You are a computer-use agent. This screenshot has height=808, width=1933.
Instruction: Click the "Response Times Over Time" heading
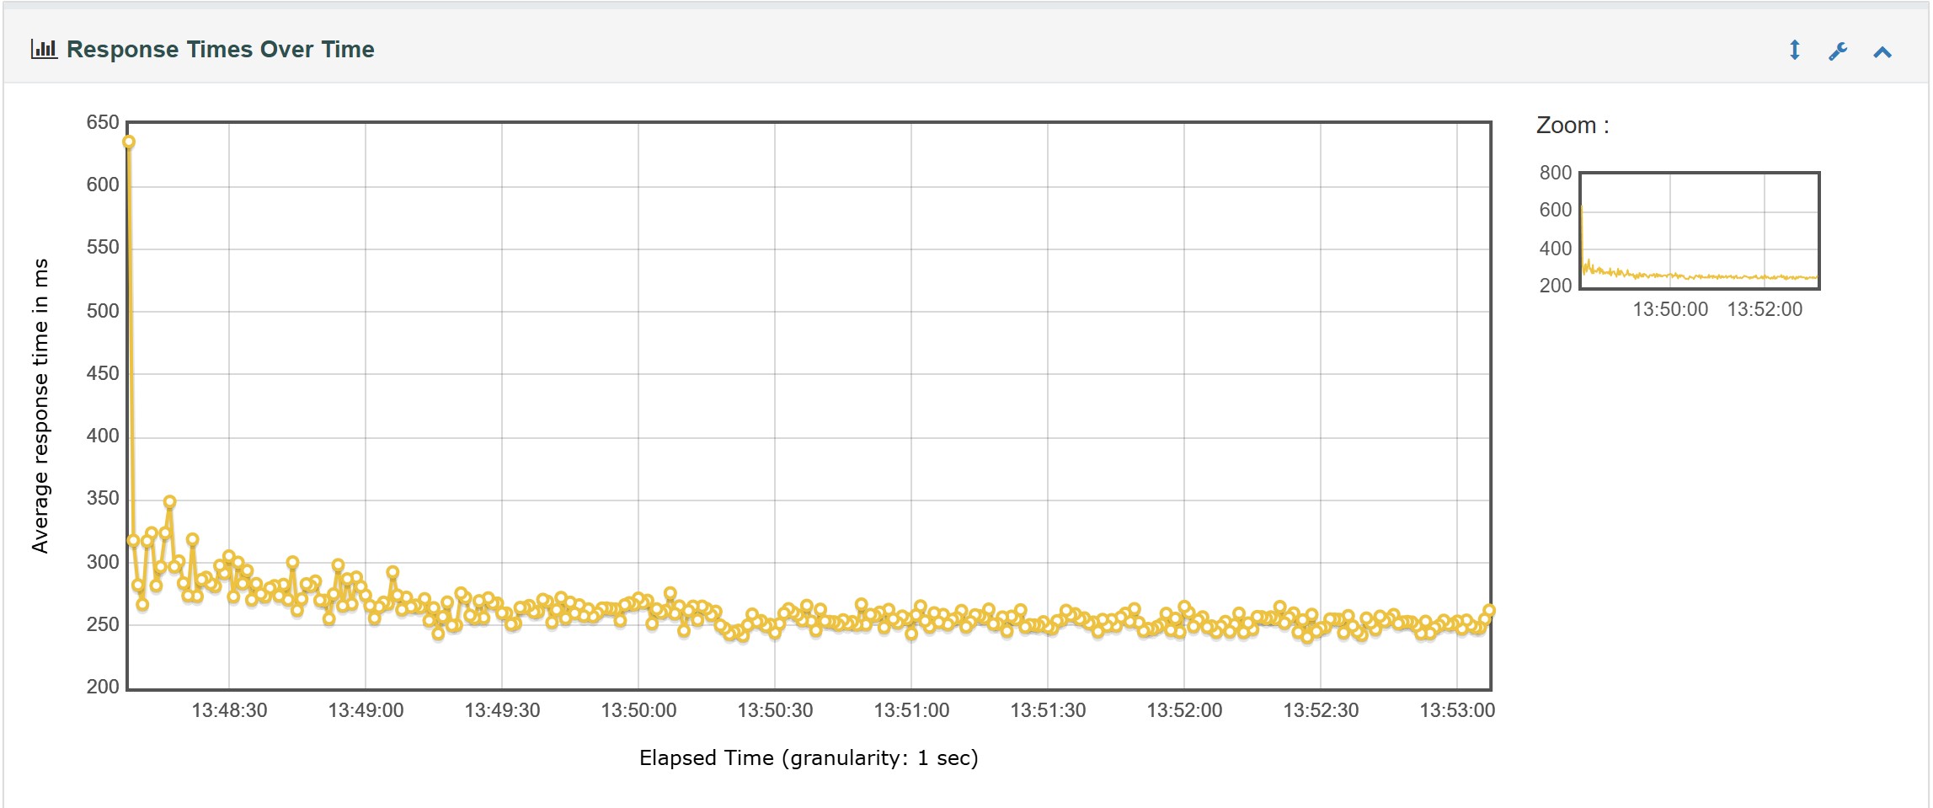point(221,50)
